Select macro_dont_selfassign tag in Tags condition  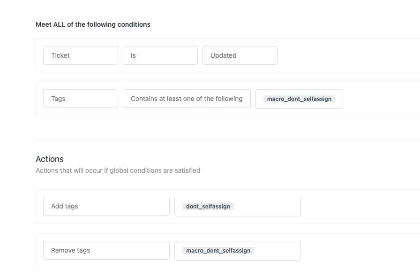click(299, 99)
